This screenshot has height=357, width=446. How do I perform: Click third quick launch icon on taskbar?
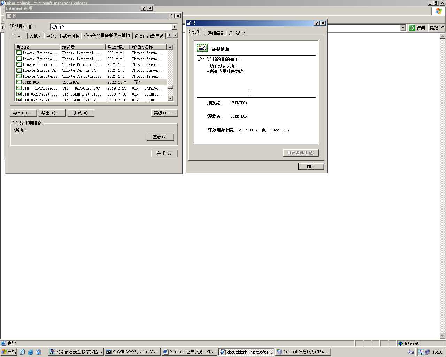click(38, 352)
